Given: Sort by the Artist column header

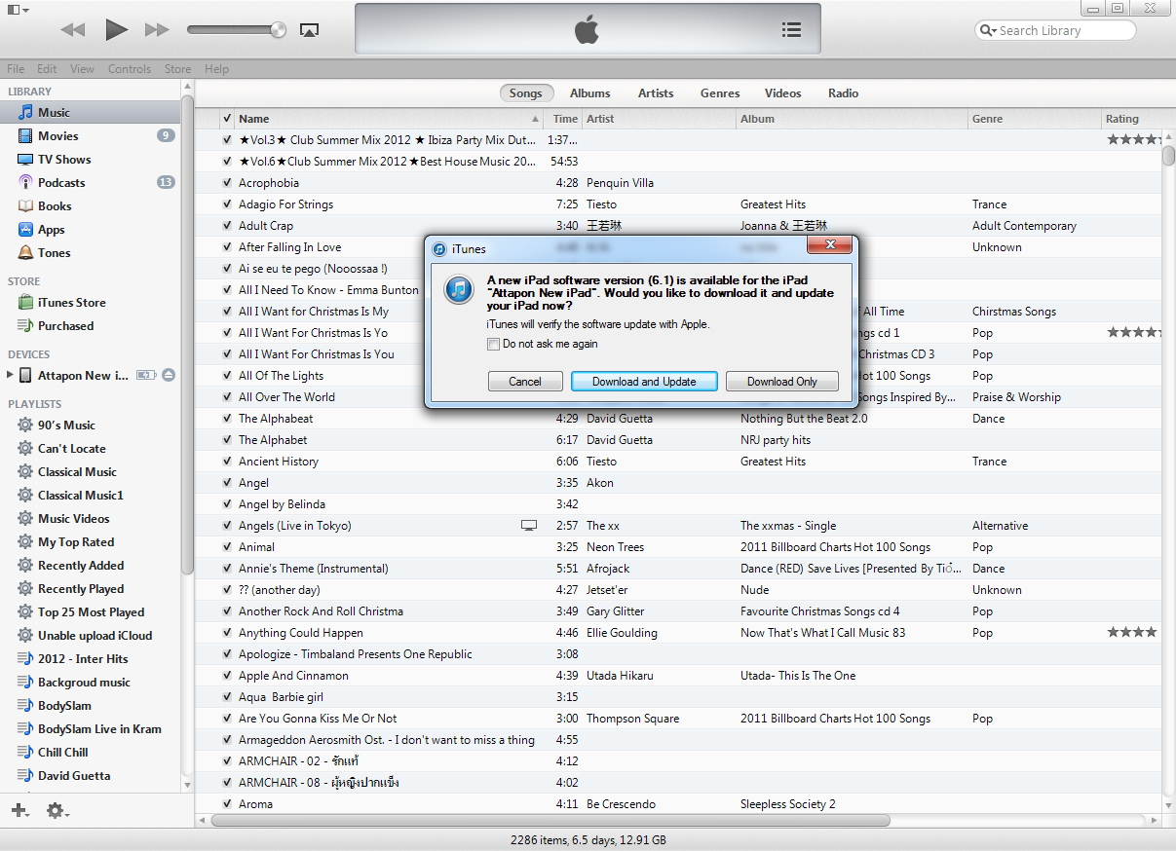Looking at the screenshot, I should pyautogui.click(x=660, y=119).
